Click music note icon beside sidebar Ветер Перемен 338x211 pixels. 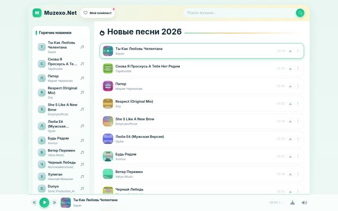[82, 152]
